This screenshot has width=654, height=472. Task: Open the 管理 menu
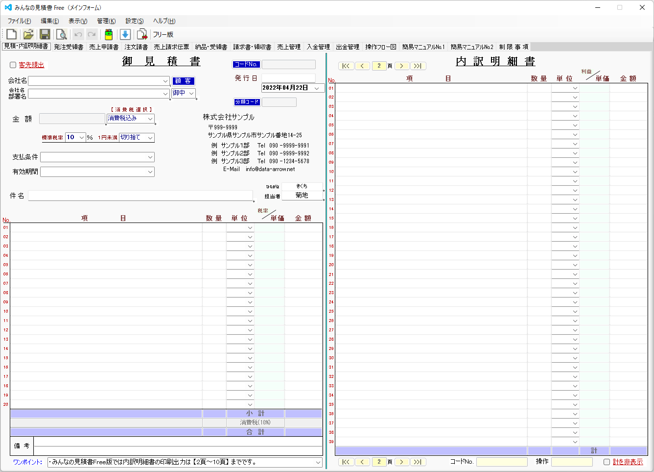[x=106, y=21]
